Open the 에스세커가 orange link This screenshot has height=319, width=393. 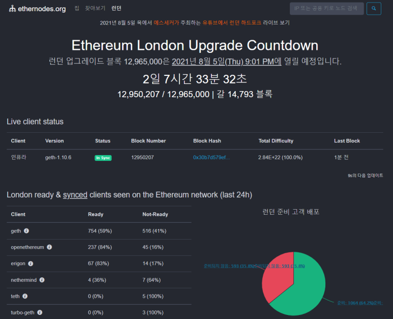point(166,23)
